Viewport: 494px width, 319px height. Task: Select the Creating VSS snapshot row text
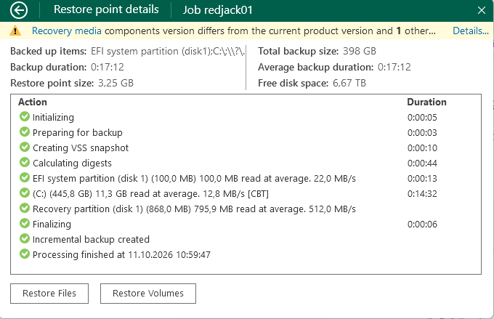point(81,148)
